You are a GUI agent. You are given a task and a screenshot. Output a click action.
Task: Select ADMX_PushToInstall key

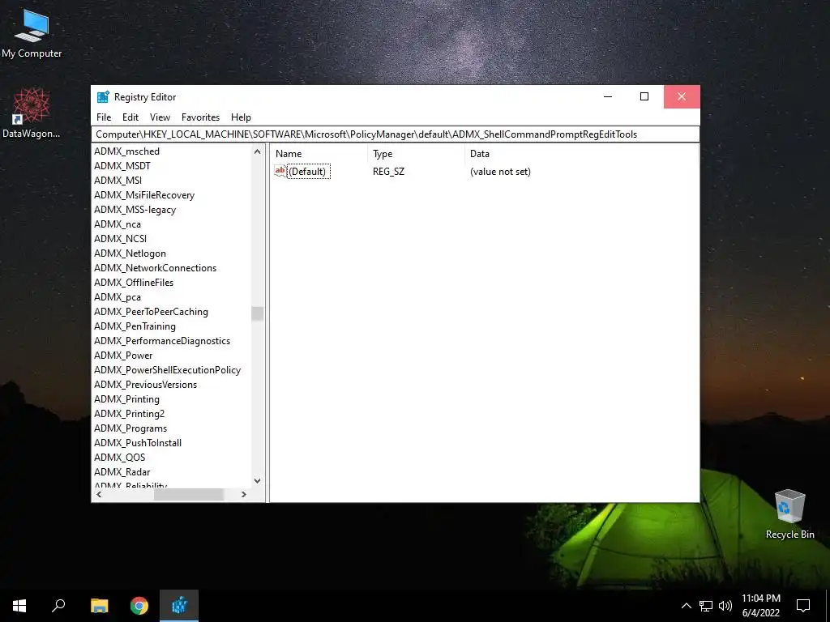(x=138, y=443)
